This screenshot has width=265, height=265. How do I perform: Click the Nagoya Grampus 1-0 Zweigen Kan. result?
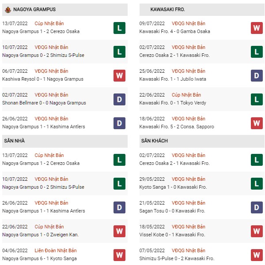(41, 235)
